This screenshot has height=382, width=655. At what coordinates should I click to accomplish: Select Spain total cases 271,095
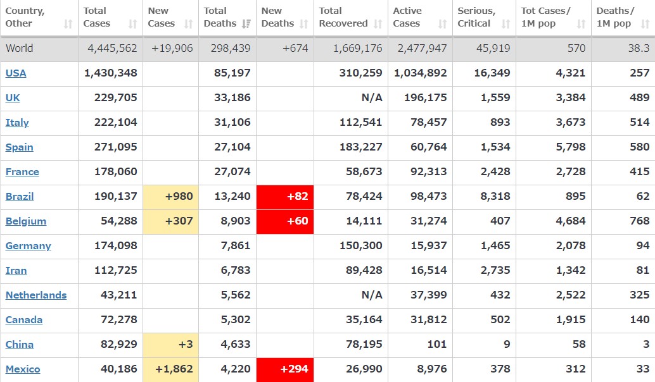[116, 147]
